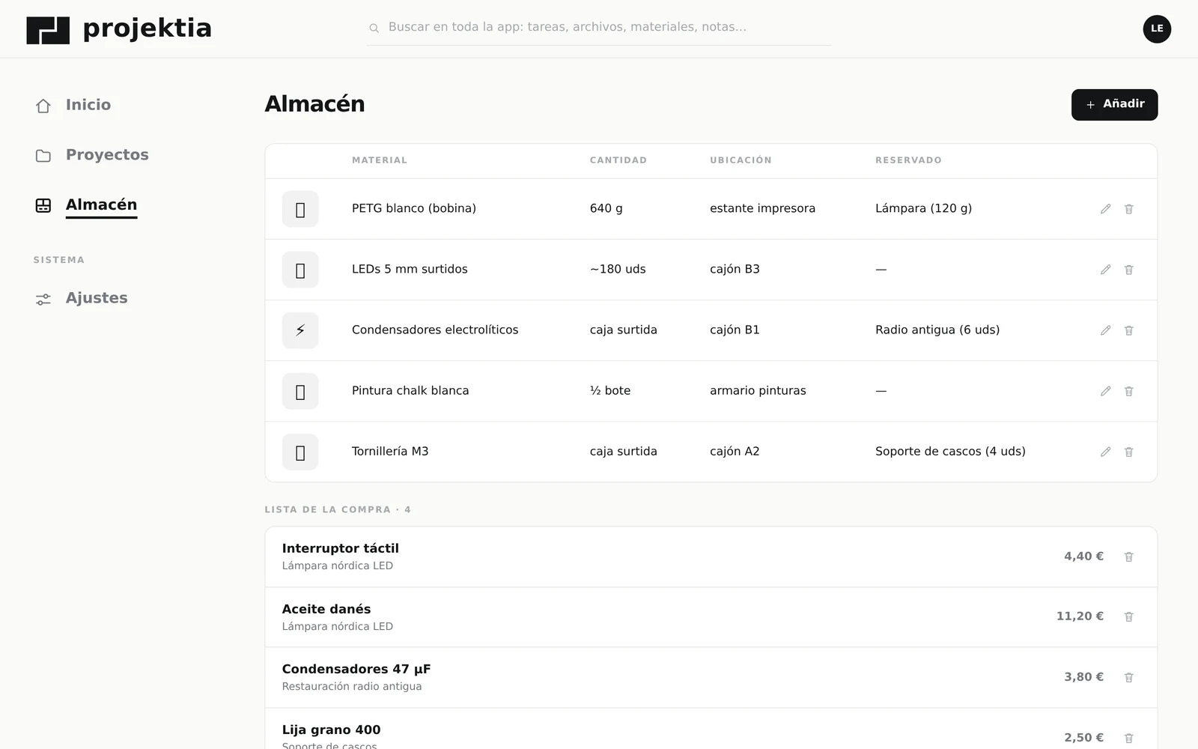This screenshot has width=1198, height=749.
Task: Click the UBICACIÓN column header
Action: pyautogui.click(x=741, y=160)
